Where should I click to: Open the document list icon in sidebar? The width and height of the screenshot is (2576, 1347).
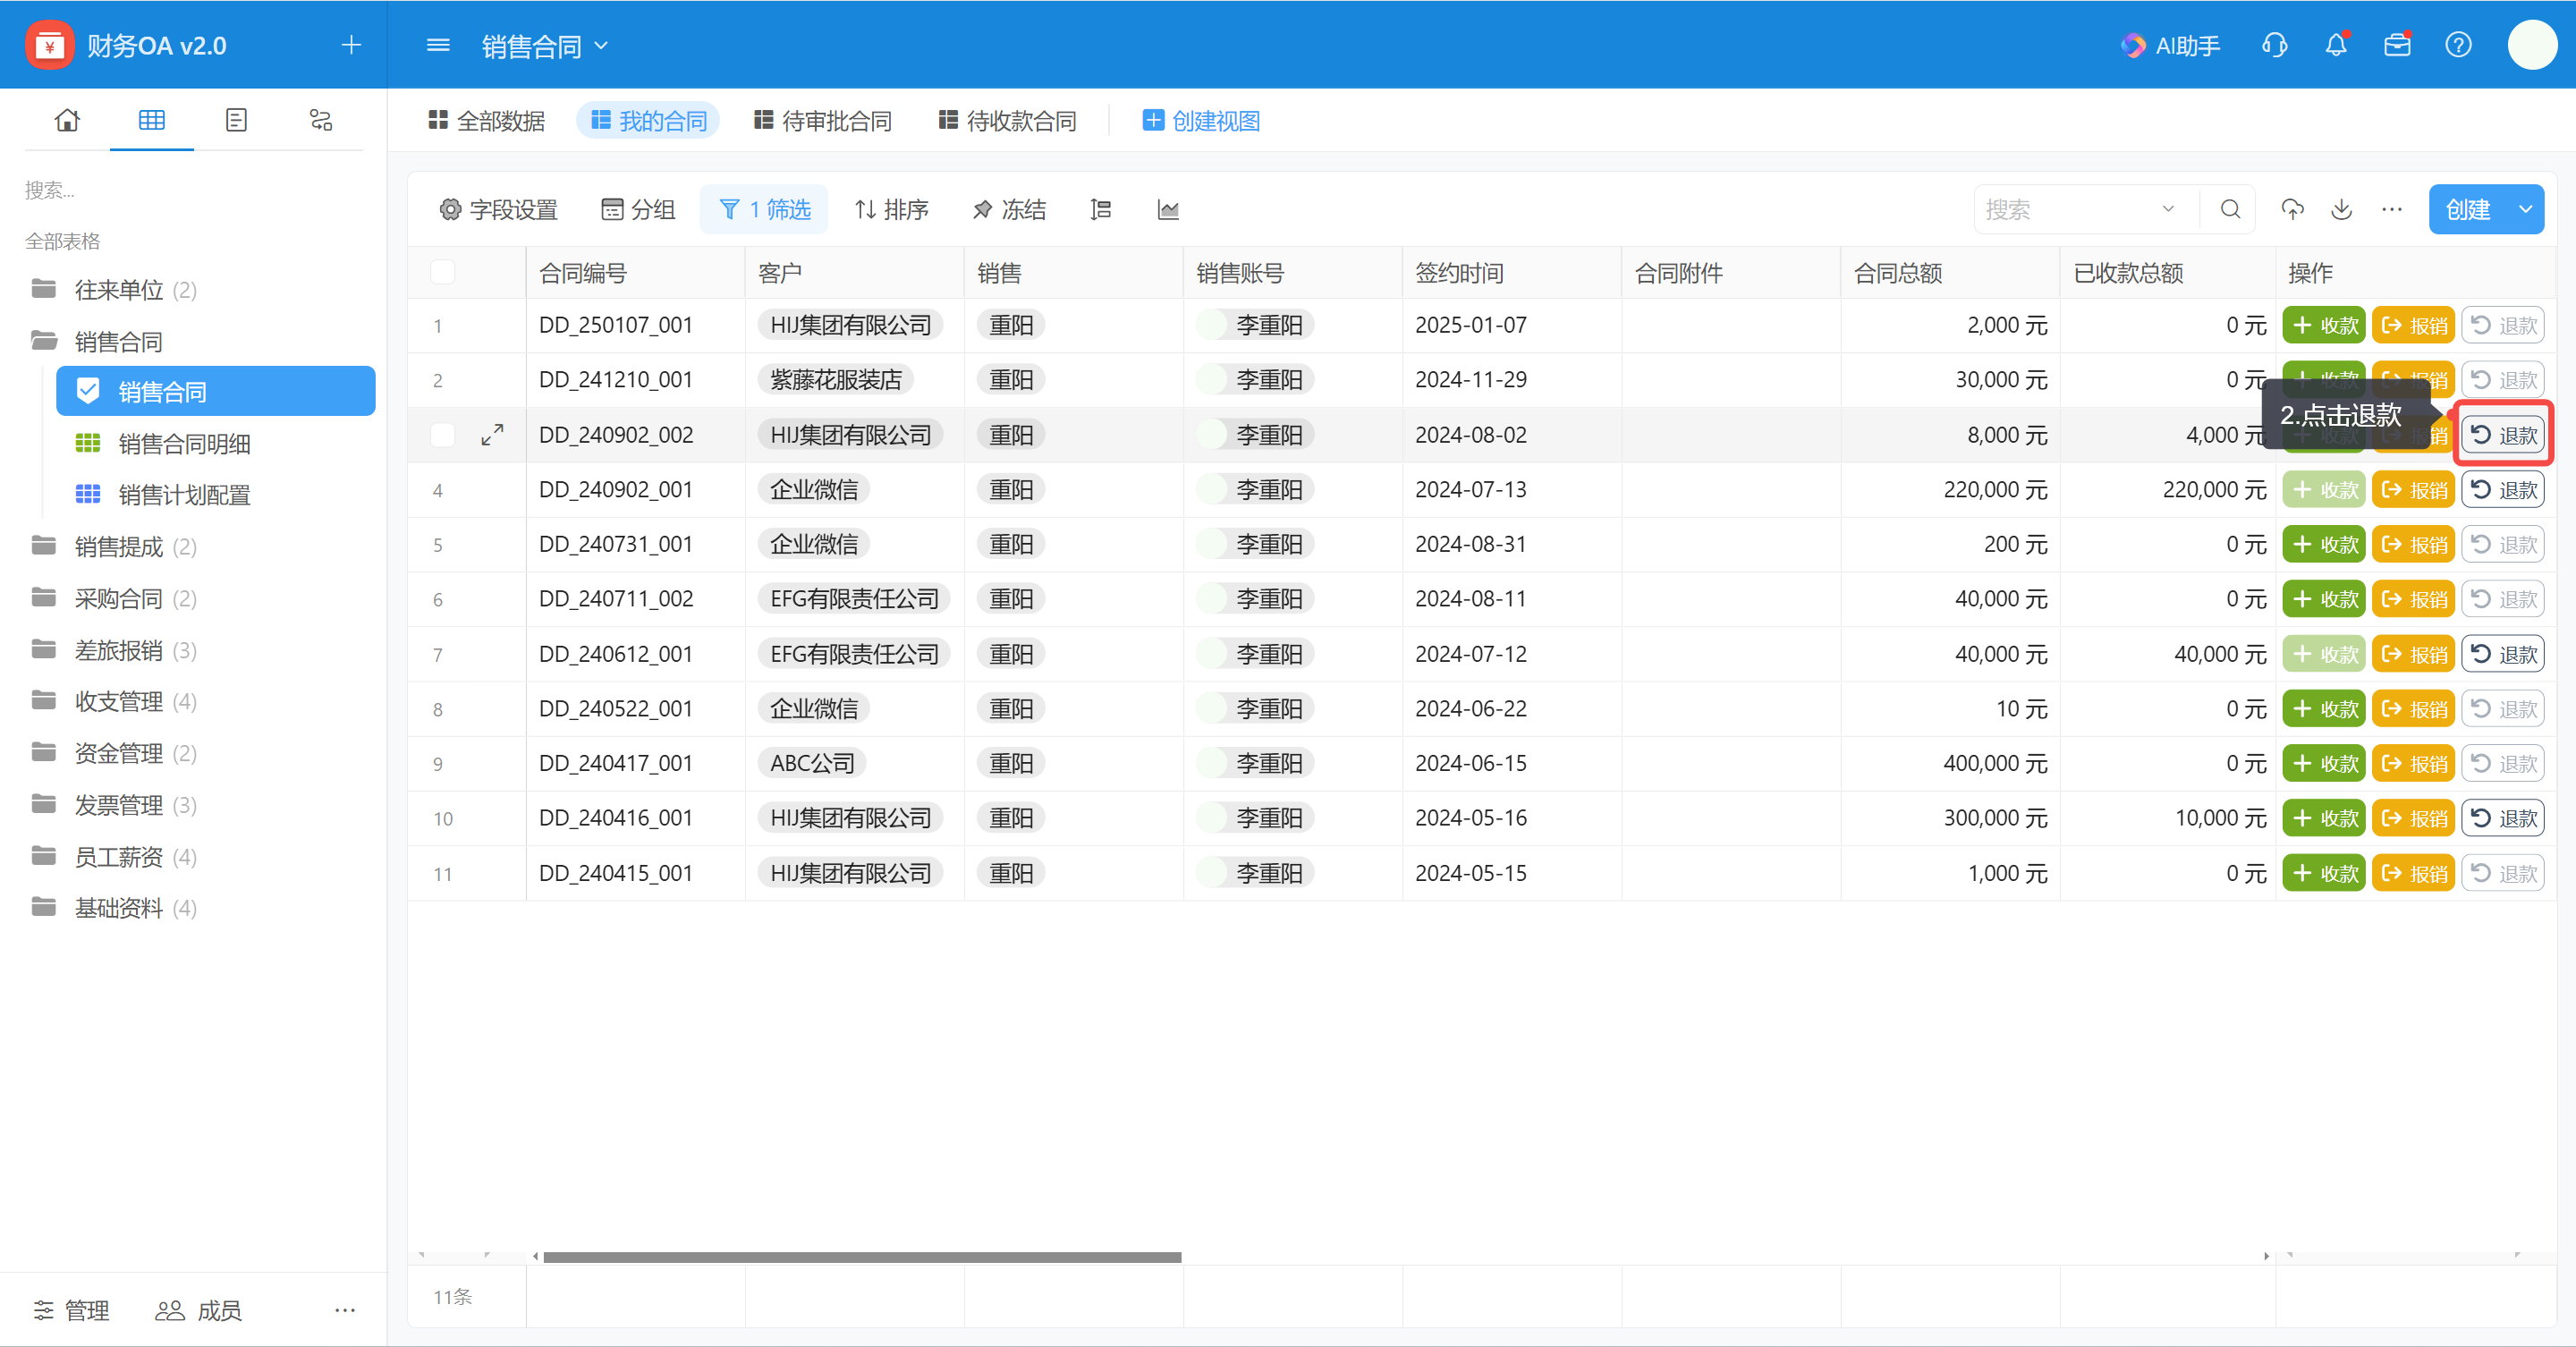point(236,120)
